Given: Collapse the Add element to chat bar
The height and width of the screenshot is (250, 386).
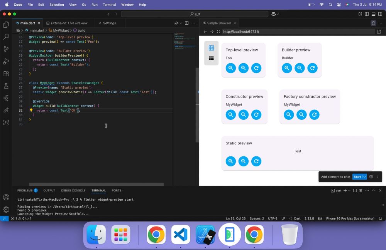Looking at the screenshot, I should 378,177.
